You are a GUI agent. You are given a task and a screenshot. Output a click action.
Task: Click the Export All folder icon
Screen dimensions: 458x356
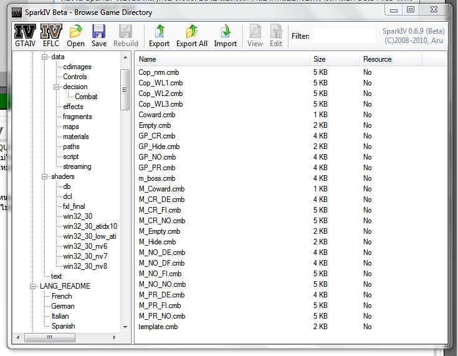click(x=192, y=31)
